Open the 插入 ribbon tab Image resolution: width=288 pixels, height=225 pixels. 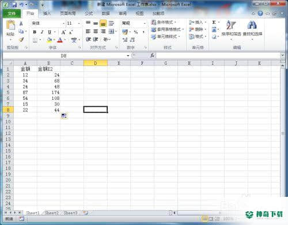[x=47, y=13]
